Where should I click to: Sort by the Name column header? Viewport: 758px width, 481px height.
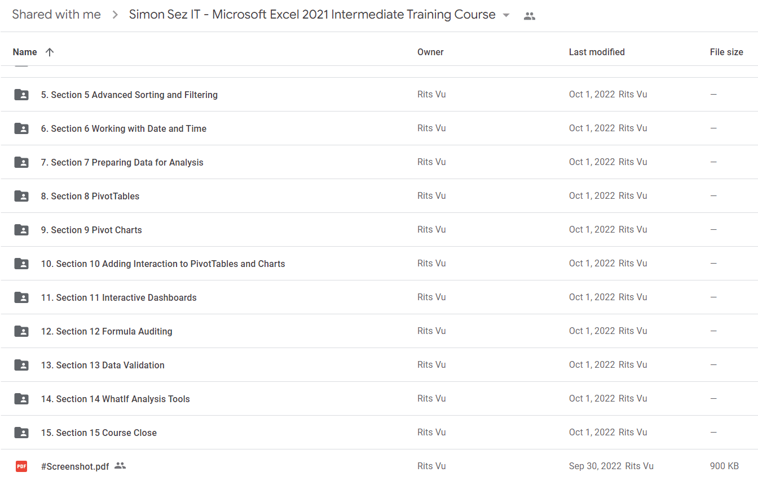[25, 52]
